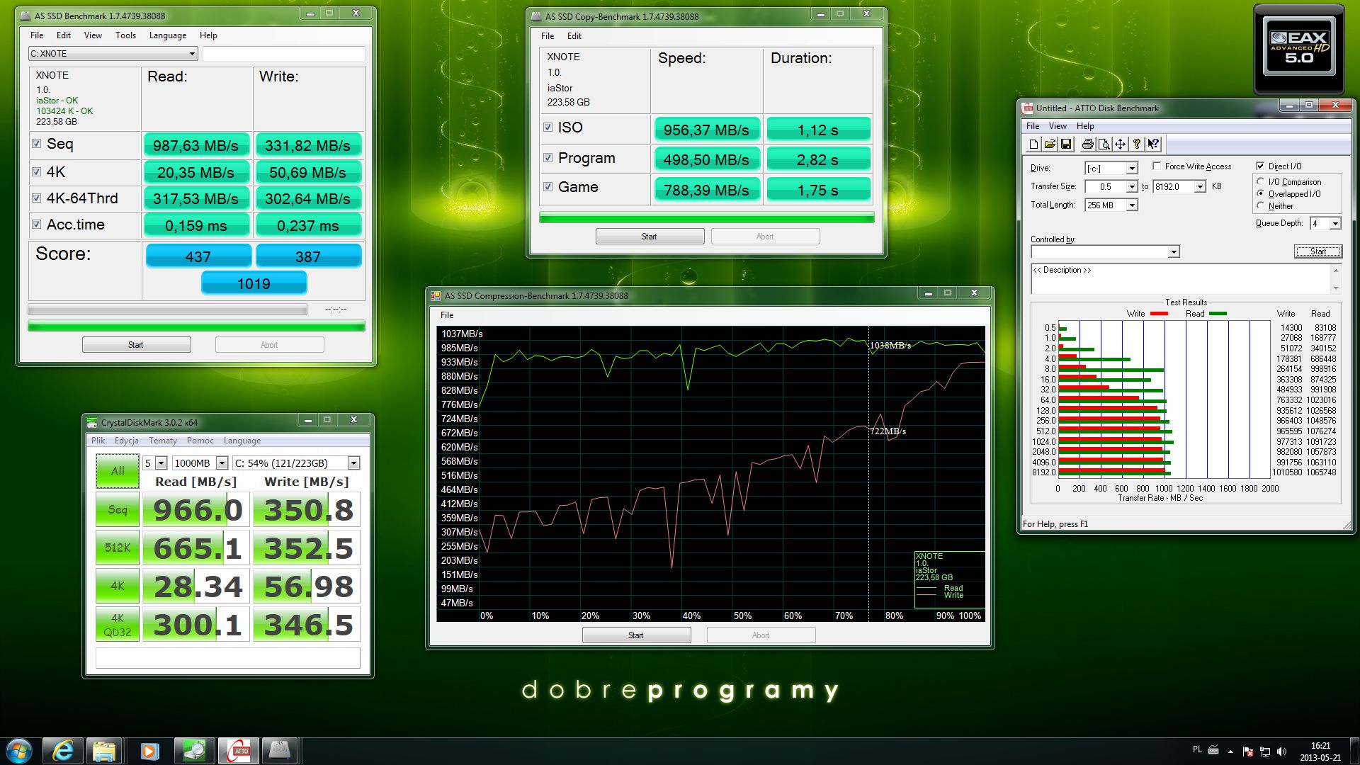
Task: Uncheck the Seq test in AS SSD Benchmark
Action: (x=37, y=144)
